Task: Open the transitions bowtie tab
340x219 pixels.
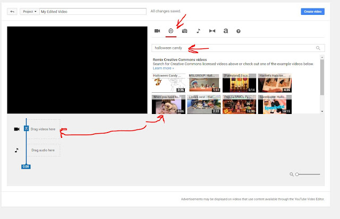Action: coord(212,31)
